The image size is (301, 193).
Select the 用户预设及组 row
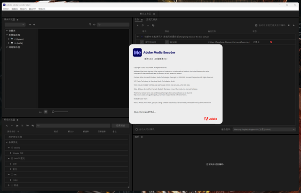[x=67, y=137]
